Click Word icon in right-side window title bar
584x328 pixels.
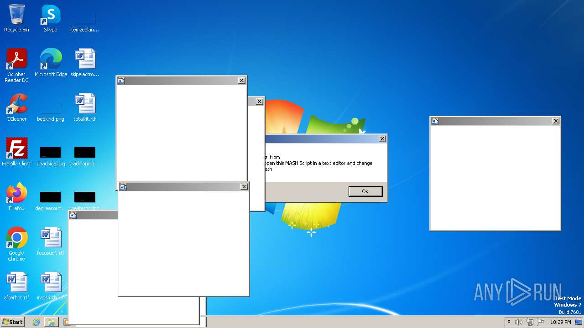(x=435, y=121)
